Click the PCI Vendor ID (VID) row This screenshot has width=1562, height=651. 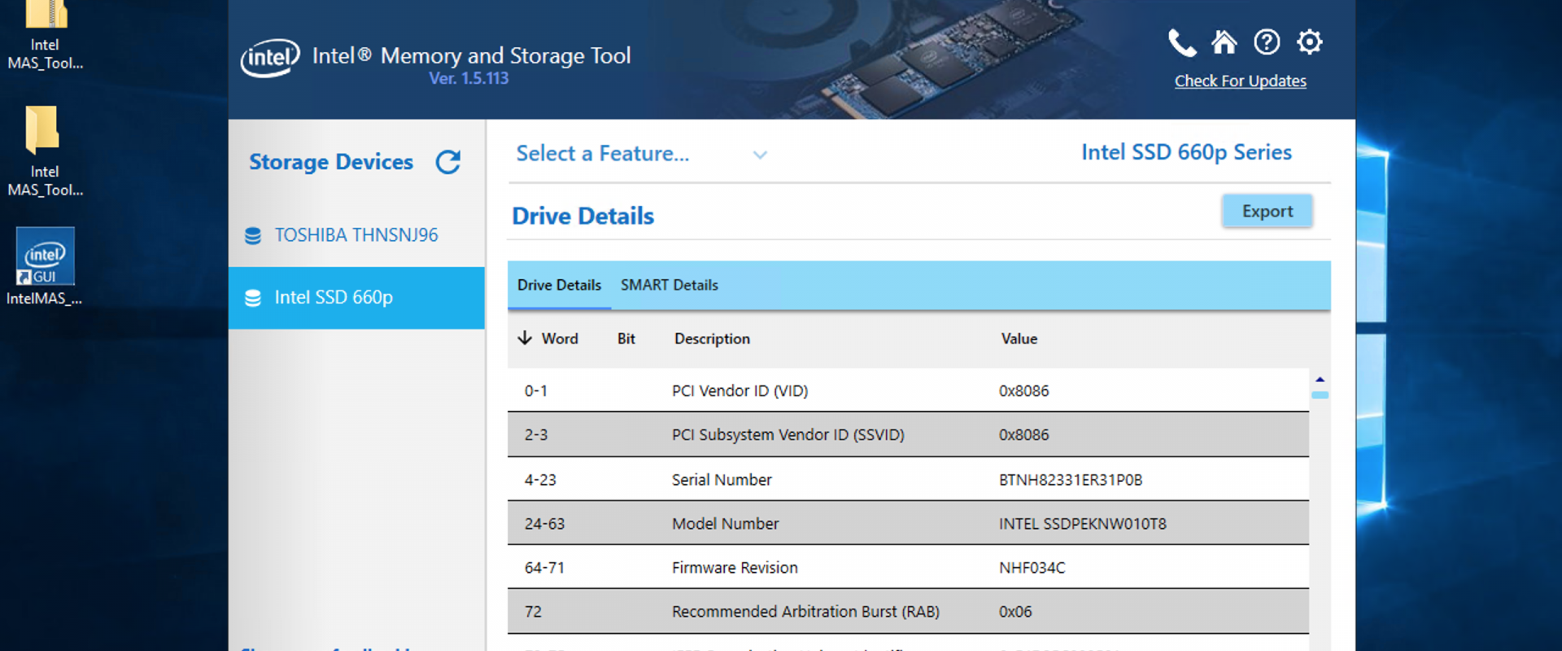908,391
